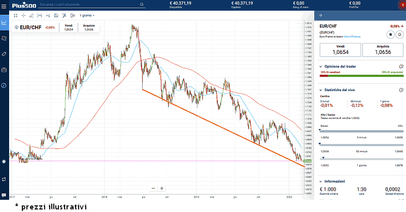Select the crosshair cursor tool
Image resolution: width=406 pixels, height=212 pixels.
tap(24, 16)
